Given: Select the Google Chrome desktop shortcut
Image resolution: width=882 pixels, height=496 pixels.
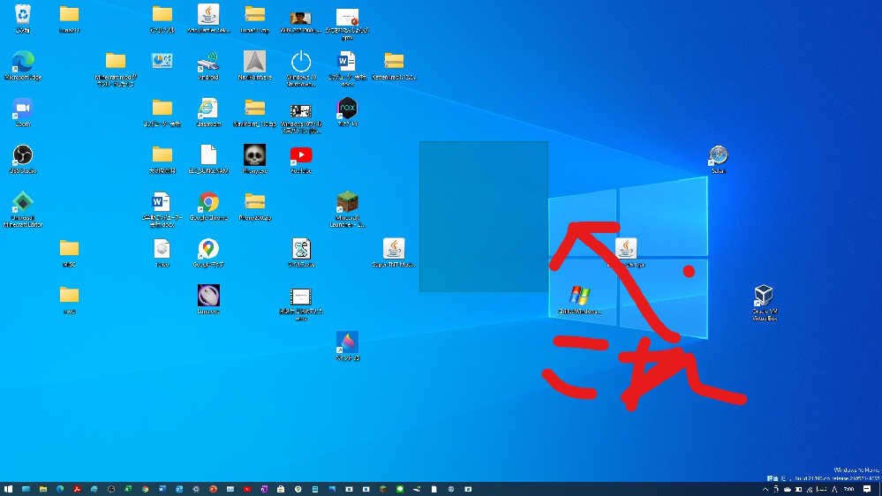Looking at the screenshot, I should coord(208,206).
